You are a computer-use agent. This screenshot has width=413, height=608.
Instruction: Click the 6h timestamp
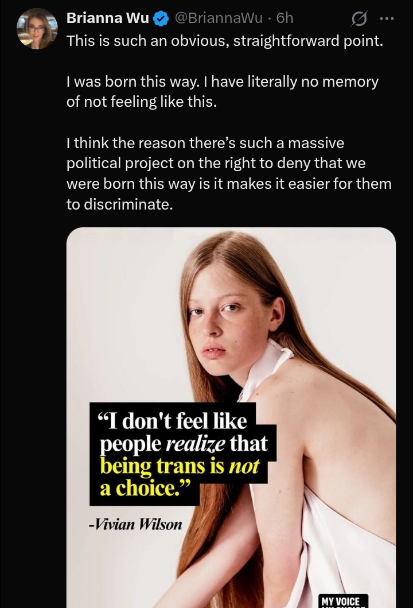tap(285, 18)
